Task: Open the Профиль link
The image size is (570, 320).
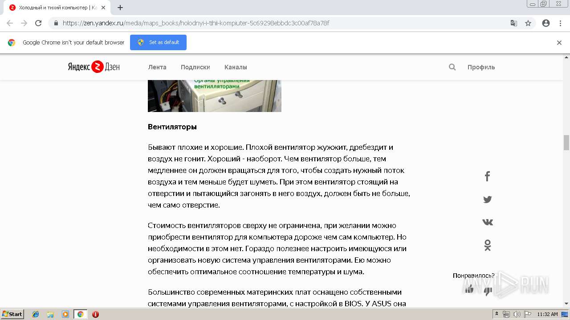Action: click(481, 67)
